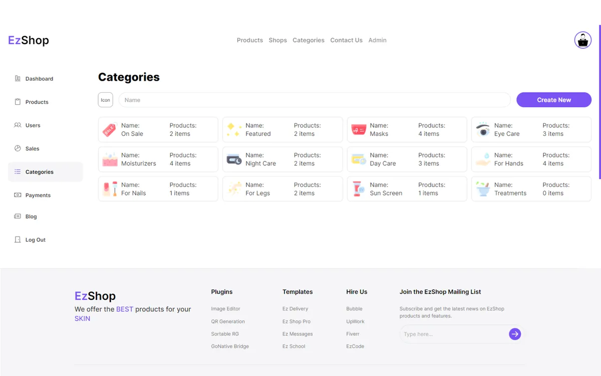601x376 pixels.
Task: Click the 'Featured' category name text
Action: tap(258, 134)
